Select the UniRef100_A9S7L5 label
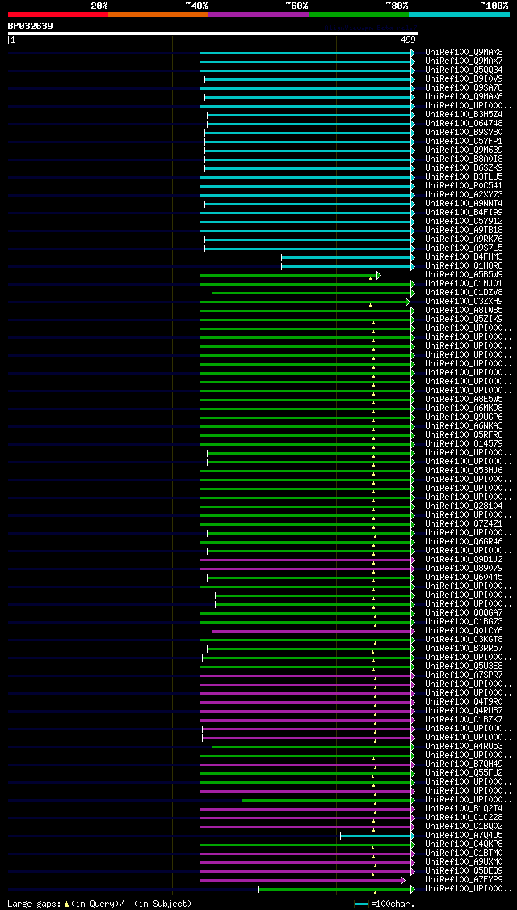Image resolution: width=517 pixels, height=910 pixels. [x=464, y=248]
